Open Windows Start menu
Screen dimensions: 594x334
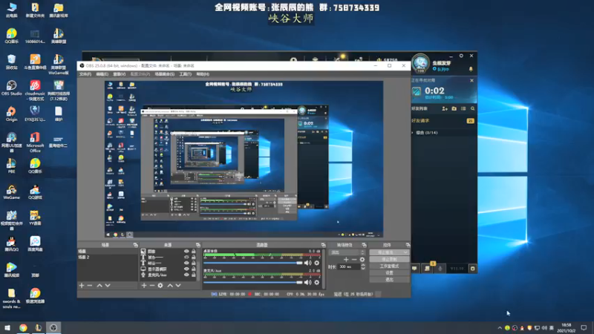point(7,328)
